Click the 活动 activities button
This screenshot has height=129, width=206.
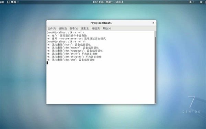pos(2,2)
